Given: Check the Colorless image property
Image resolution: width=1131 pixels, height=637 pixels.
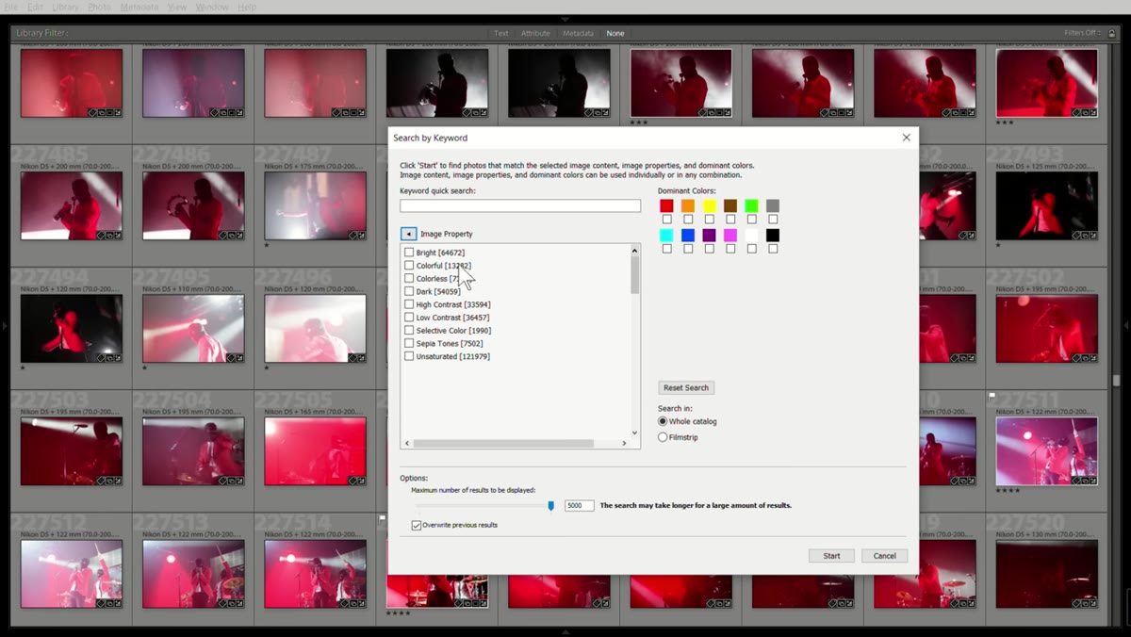Looking at the screenshot, I should click(409, 279).
